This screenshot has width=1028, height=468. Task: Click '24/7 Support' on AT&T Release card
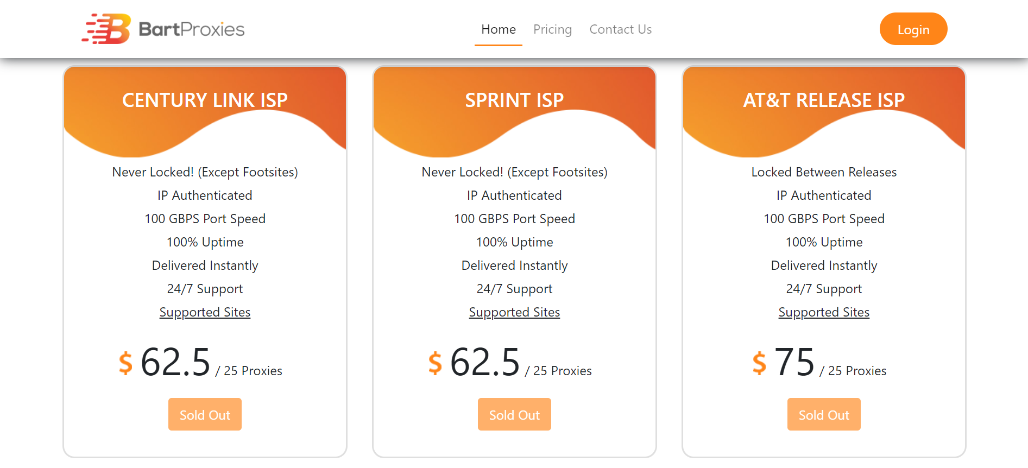pos(824,289)
